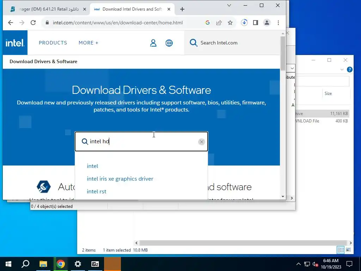361x271 pixels.
Task: Click the Google icon in address bar
Action: pos(208,23)
